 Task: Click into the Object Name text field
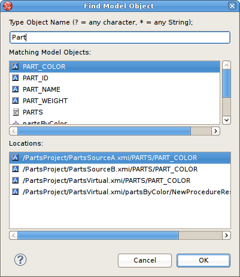pyautogui.click(x=120, y=37)
